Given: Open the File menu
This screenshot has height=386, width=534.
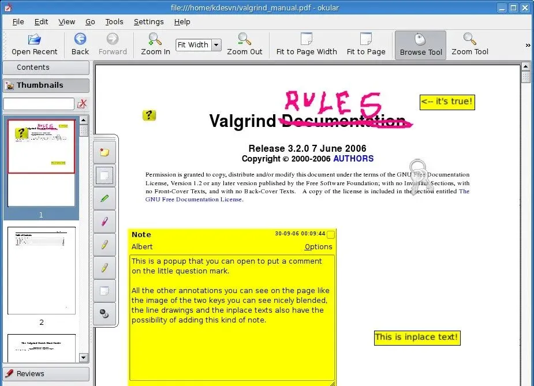Looking at the screenshot, I should pos(18,22).
